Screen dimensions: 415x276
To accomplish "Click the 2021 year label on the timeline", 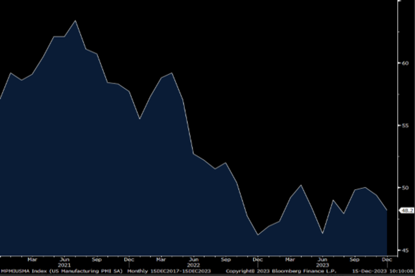I will pos(64,265).
